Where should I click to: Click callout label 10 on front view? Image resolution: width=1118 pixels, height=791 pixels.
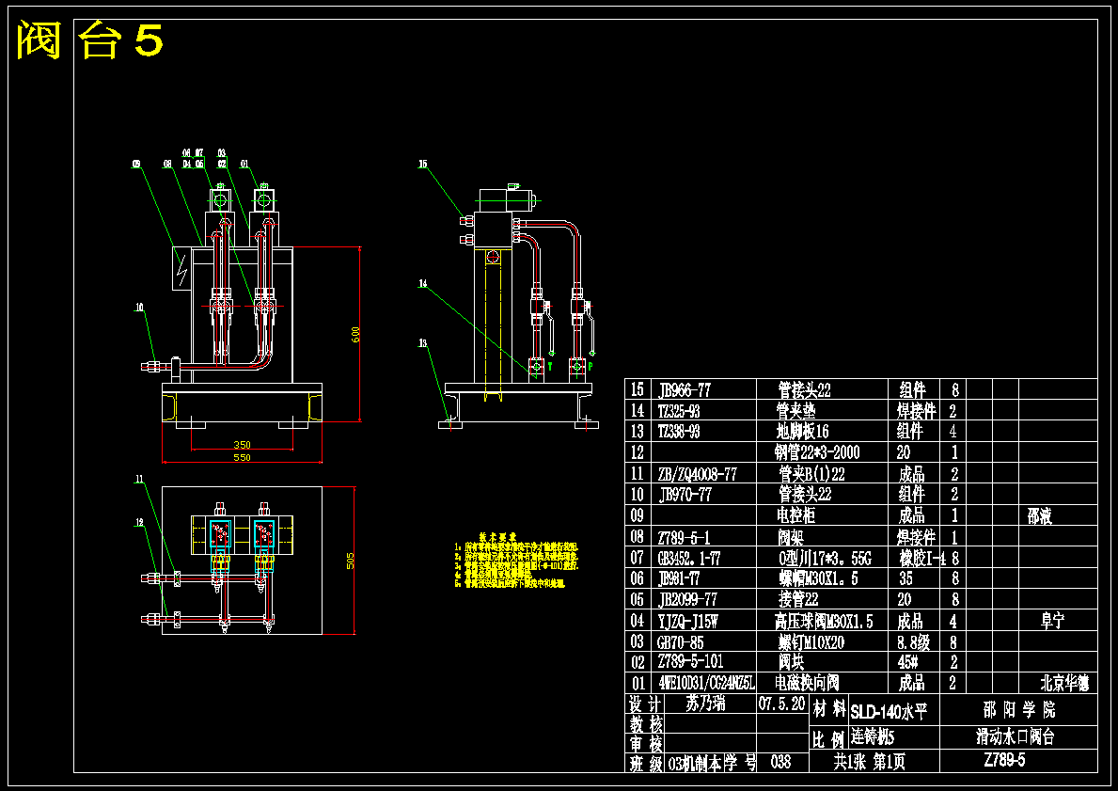140,308
